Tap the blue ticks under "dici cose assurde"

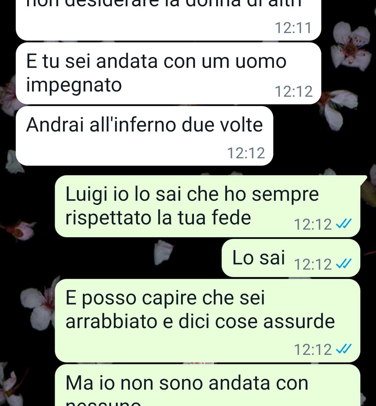(344, 349)
